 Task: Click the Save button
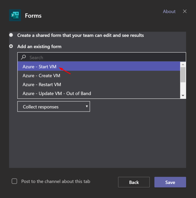(x=170, y=182)
